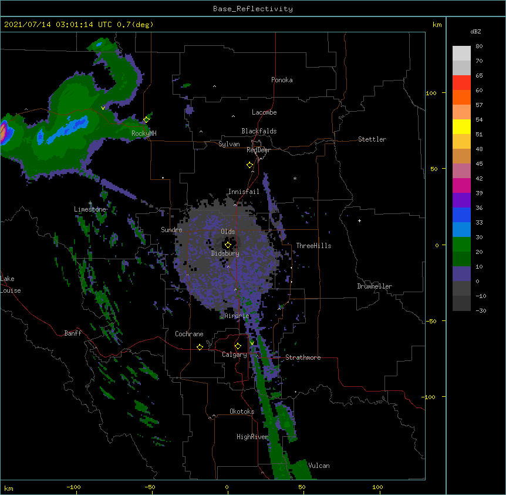This screenshot has height=495, width=506.
Task: Click the Drumheller label
Action: point(375,286)
